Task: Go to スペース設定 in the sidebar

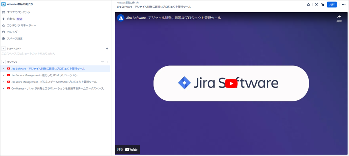Action: [x=15, y=38]
